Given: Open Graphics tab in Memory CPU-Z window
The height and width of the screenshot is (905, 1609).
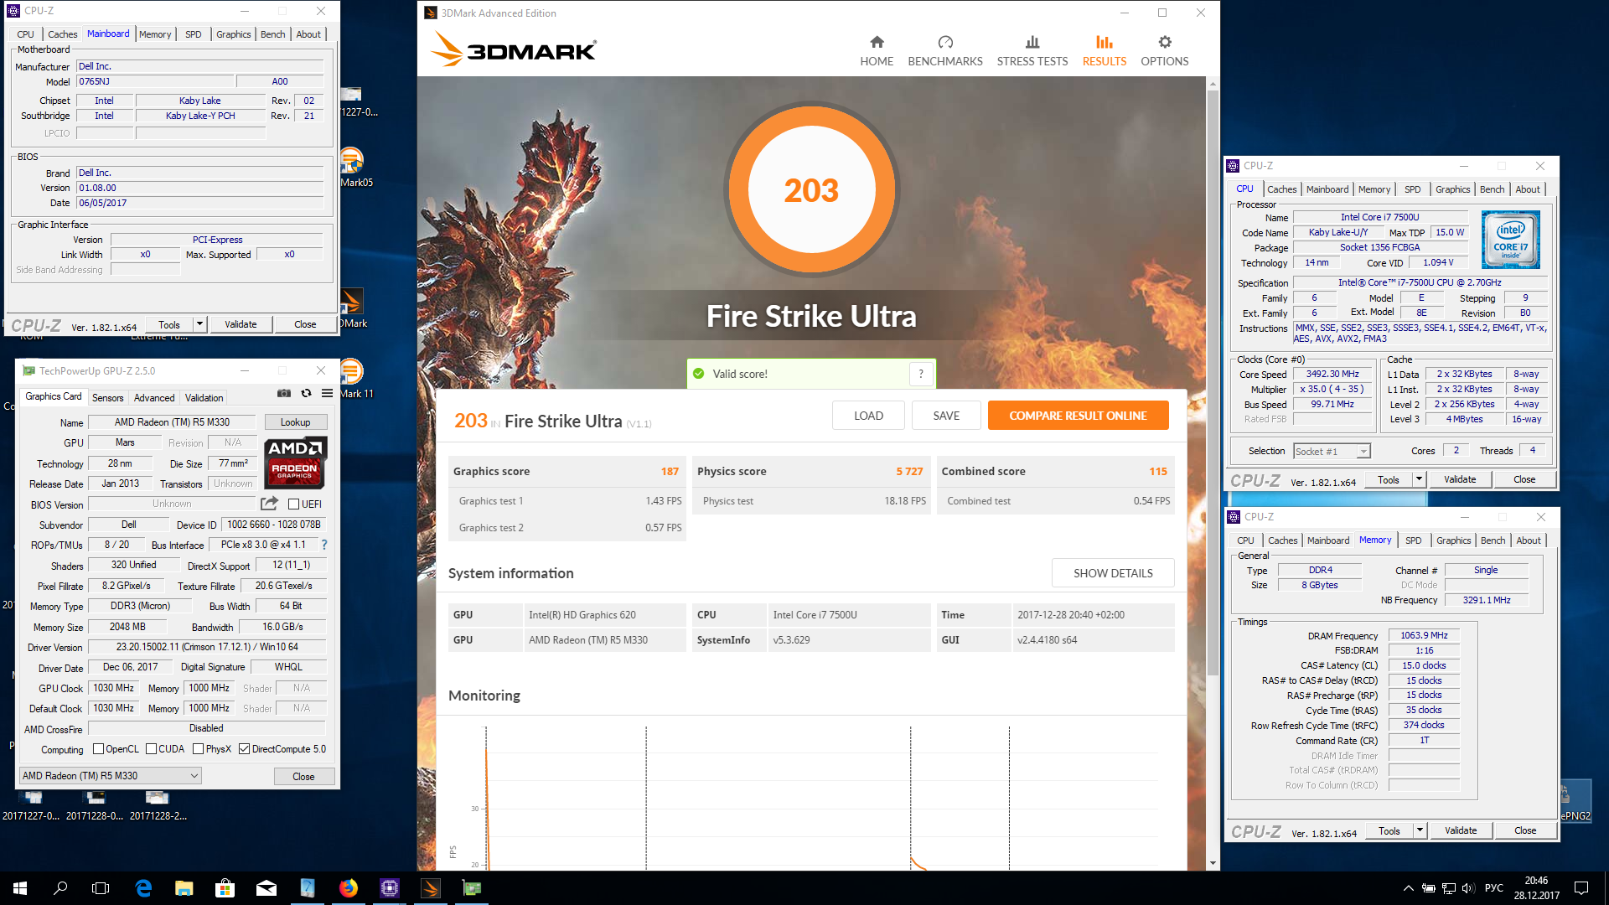Looking at the screenshot, I should 1453,540.
